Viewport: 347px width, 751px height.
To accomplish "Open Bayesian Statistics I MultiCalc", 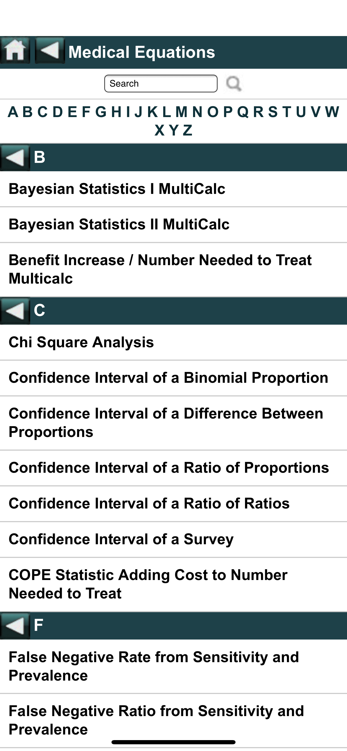I will tap(117, 189).
